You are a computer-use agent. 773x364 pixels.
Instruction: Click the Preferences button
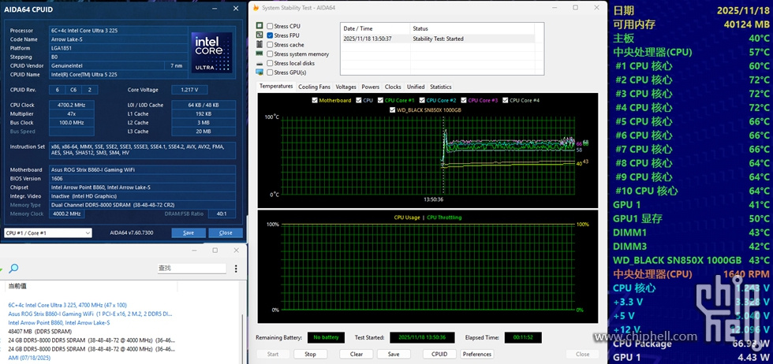[477, 354]
